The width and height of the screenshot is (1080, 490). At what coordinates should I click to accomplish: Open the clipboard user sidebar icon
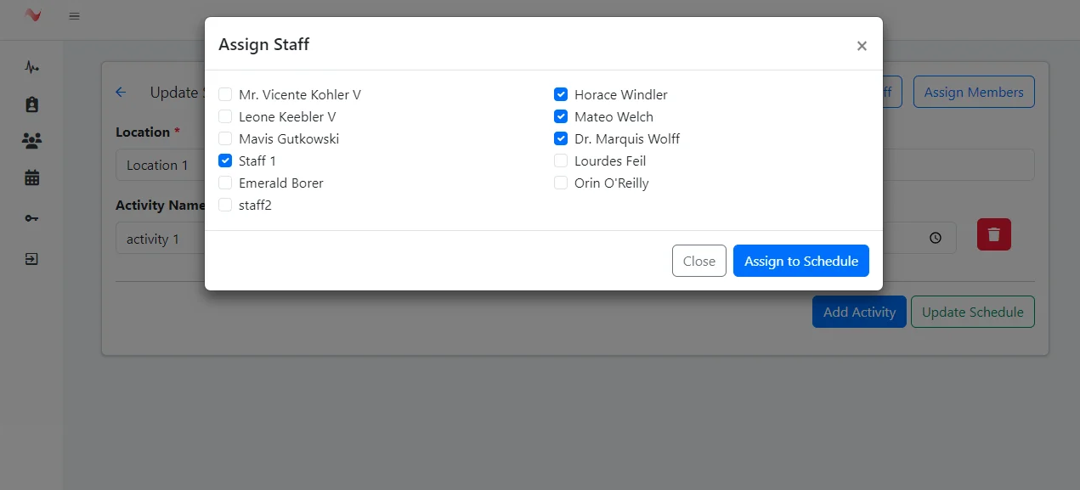pyautogui.click(x=32, y=104)
